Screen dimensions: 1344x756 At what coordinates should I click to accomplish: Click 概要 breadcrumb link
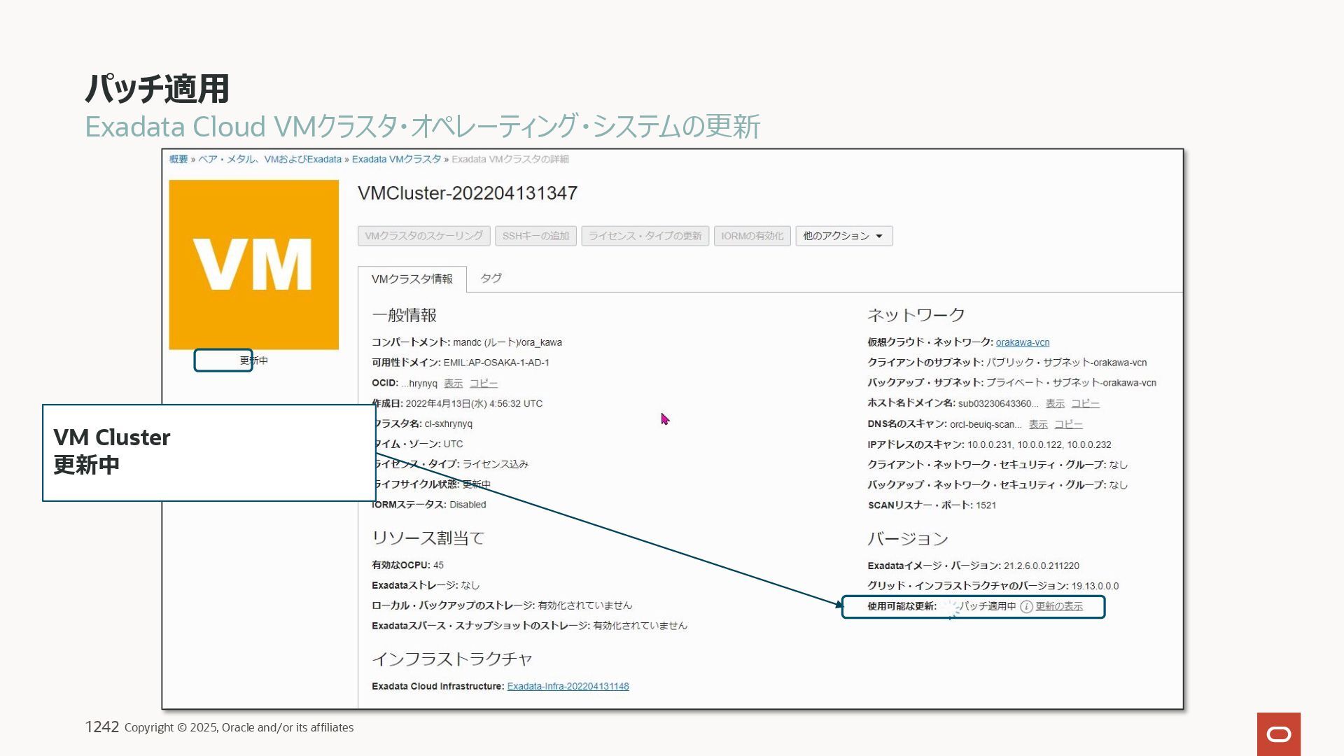pos(178,160)
